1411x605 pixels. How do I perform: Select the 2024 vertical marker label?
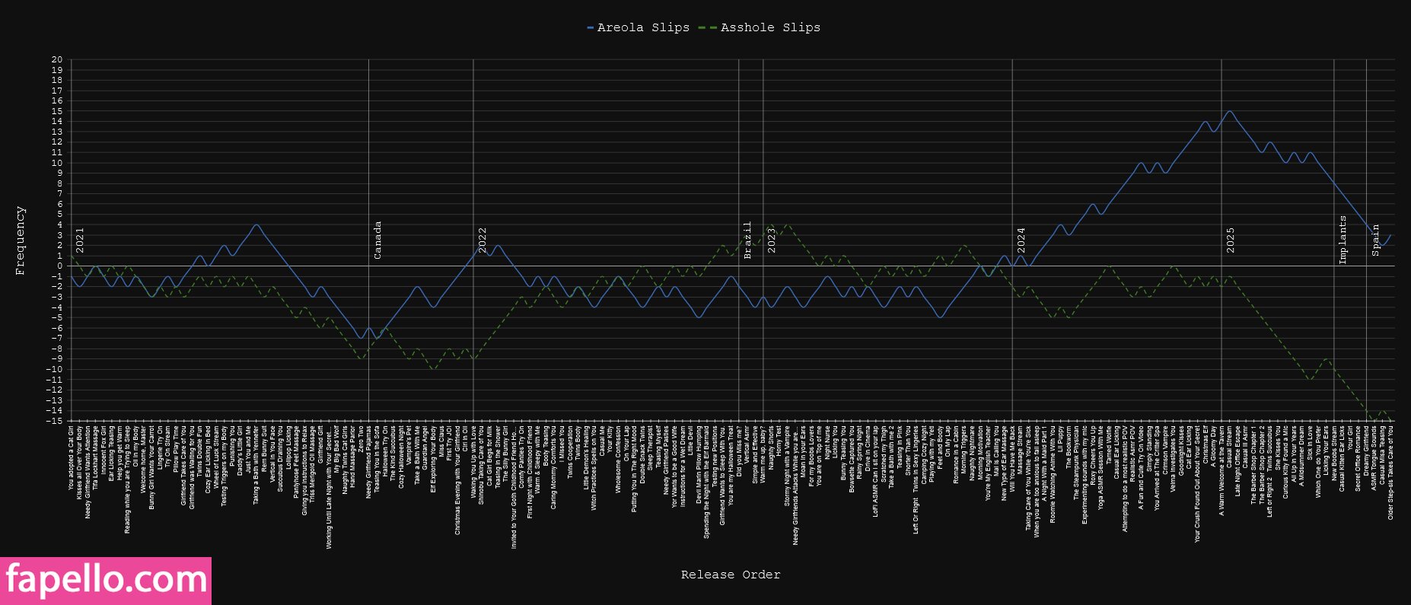1021,240
